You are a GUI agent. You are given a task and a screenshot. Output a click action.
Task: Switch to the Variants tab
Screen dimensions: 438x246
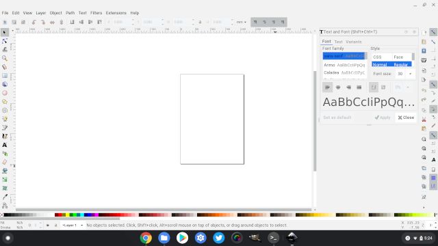click(x=353, y=42)
